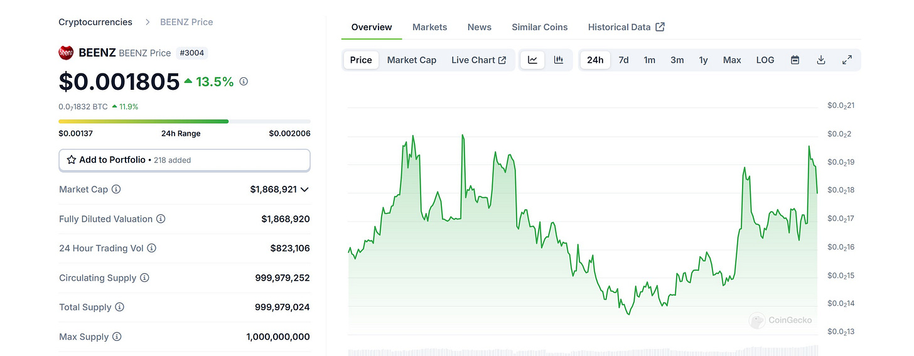
Task: Open the Historical Data tab
Action: click(626, 27)
